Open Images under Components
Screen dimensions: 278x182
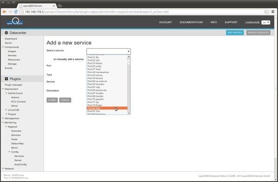[x=12, y=51]
